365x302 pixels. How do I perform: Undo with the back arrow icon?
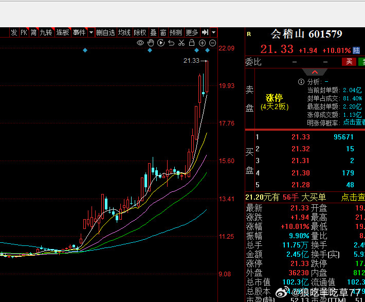click(171, 43)
